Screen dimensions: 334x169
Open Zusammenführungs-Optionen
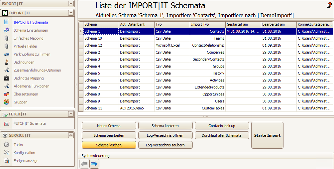[37, 70]
